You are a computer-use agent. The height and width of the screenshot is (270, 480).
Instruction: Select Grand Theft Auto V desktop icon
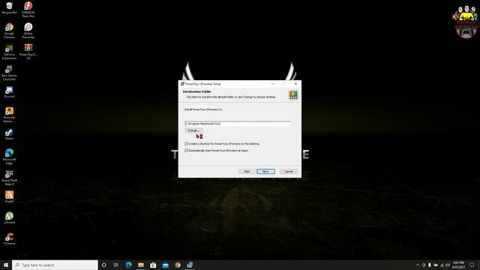click(9, 178)
